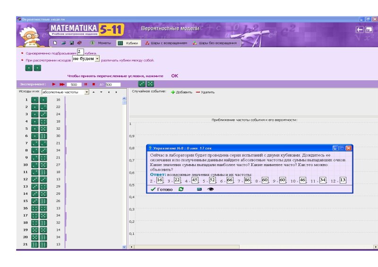Pause the running experiment
Screen dimensions: 378x267
point(86,84)
